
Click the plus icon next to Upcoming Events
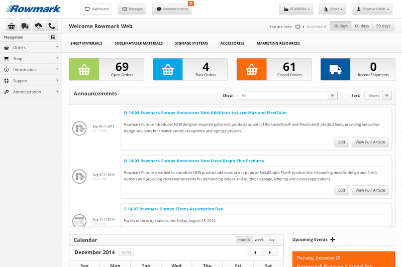click(x=333, y=239)
